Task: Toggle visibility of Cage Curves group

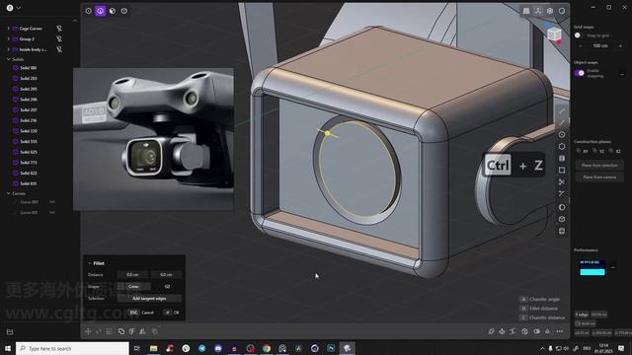Action: (x=59, y=29)
